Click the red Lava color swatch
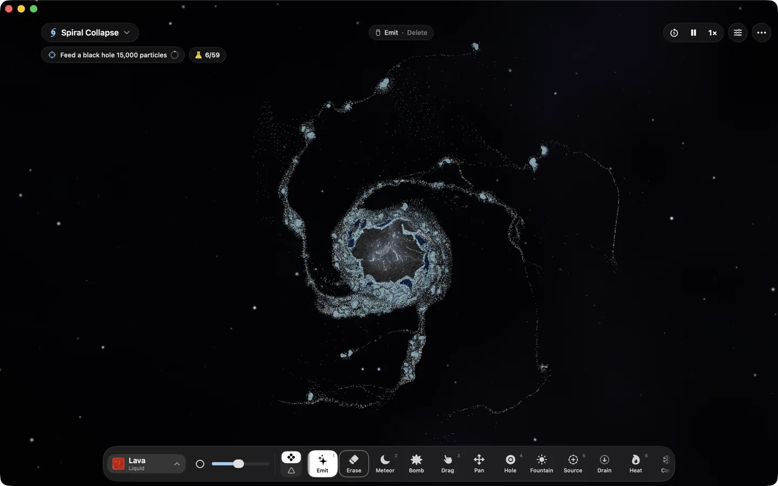 (118, 464)
